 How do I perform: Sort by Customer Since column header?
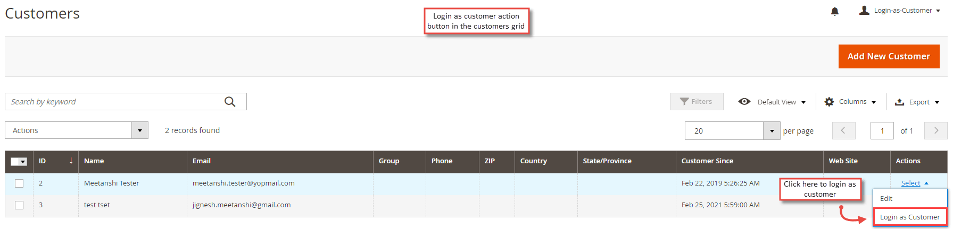click(x=750, y=161)
